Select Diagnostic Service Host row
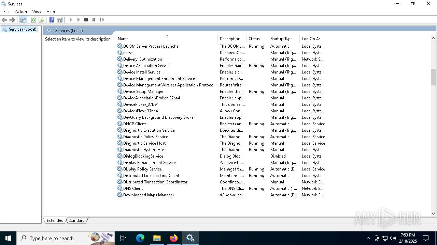 [x=221, y=143]
